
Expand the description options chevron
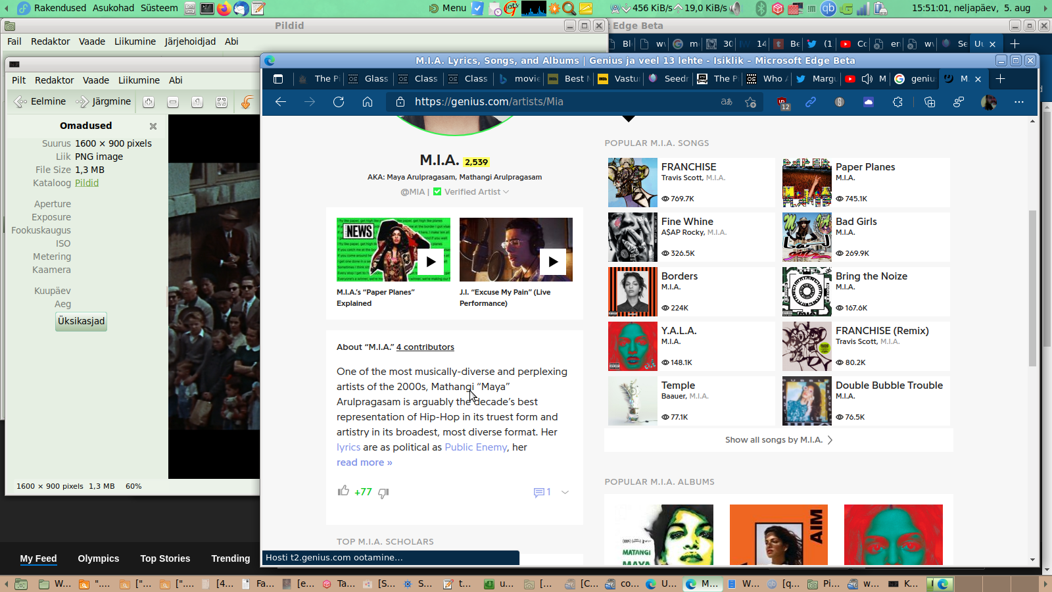click(x=565, y=492)
